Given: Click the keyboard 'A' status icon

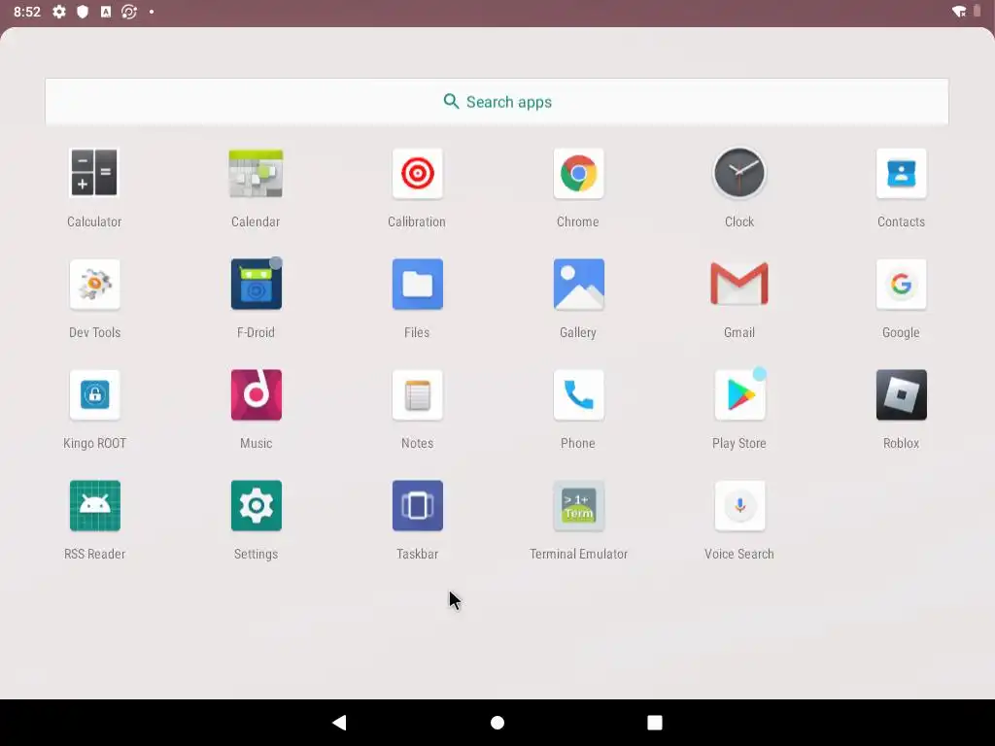Looking at the screenshot, I should click(x=105, y=12).
